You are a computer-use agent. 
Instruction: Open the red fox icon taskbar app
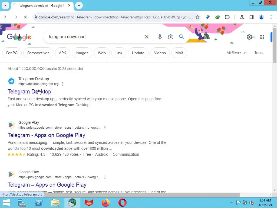point(89,203)
